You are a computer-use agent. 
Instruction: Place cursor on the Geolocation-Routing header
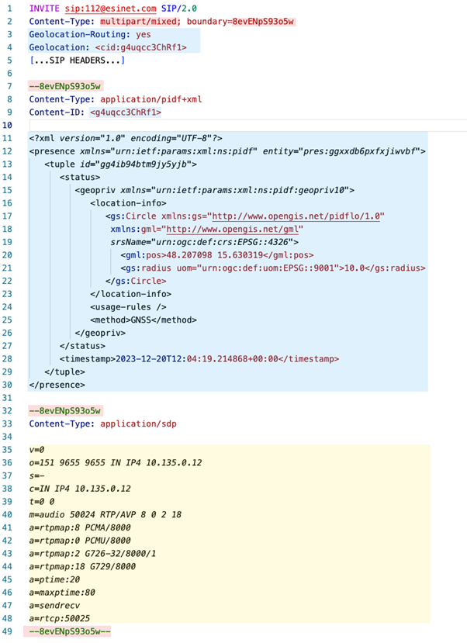click(x=89, y=34)
